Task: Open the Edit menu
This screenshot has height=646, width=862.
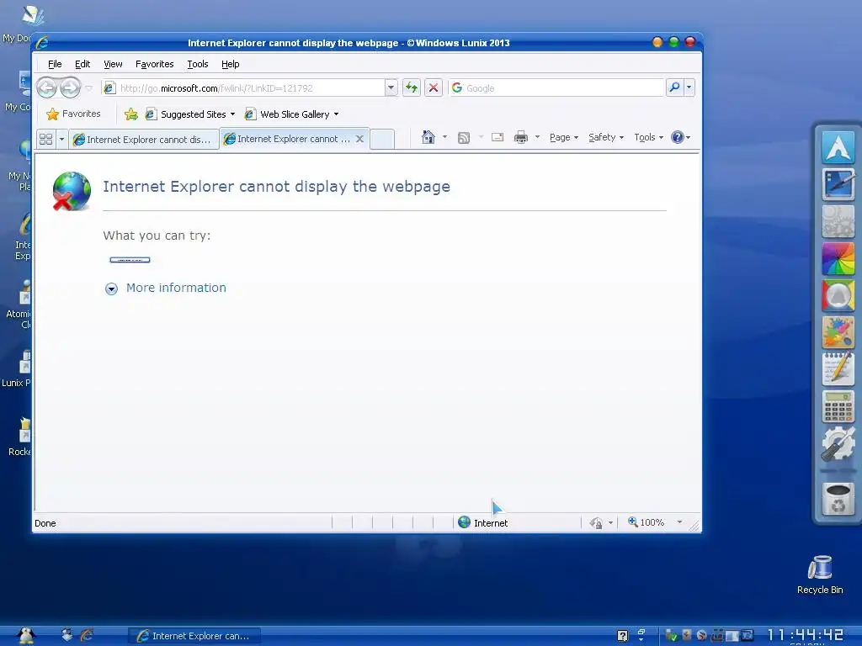Action: [x=82, y=64]
